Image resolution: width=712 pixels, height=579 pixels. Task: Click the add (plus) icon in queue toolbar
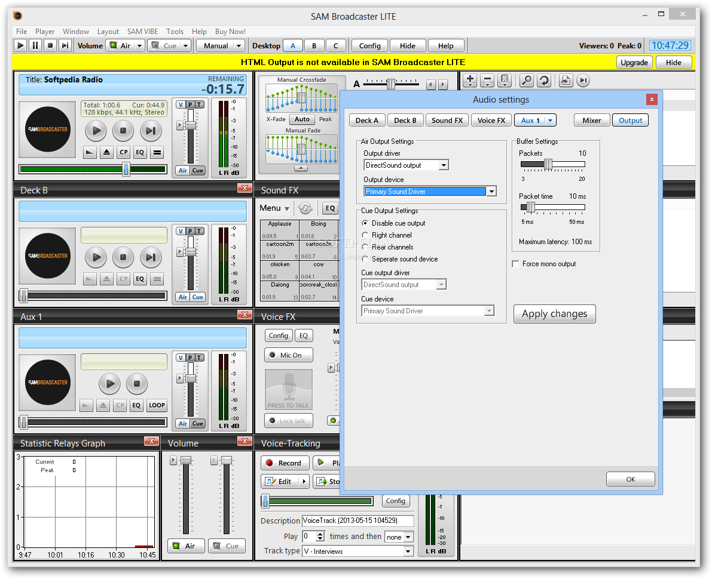coord(470,81)
